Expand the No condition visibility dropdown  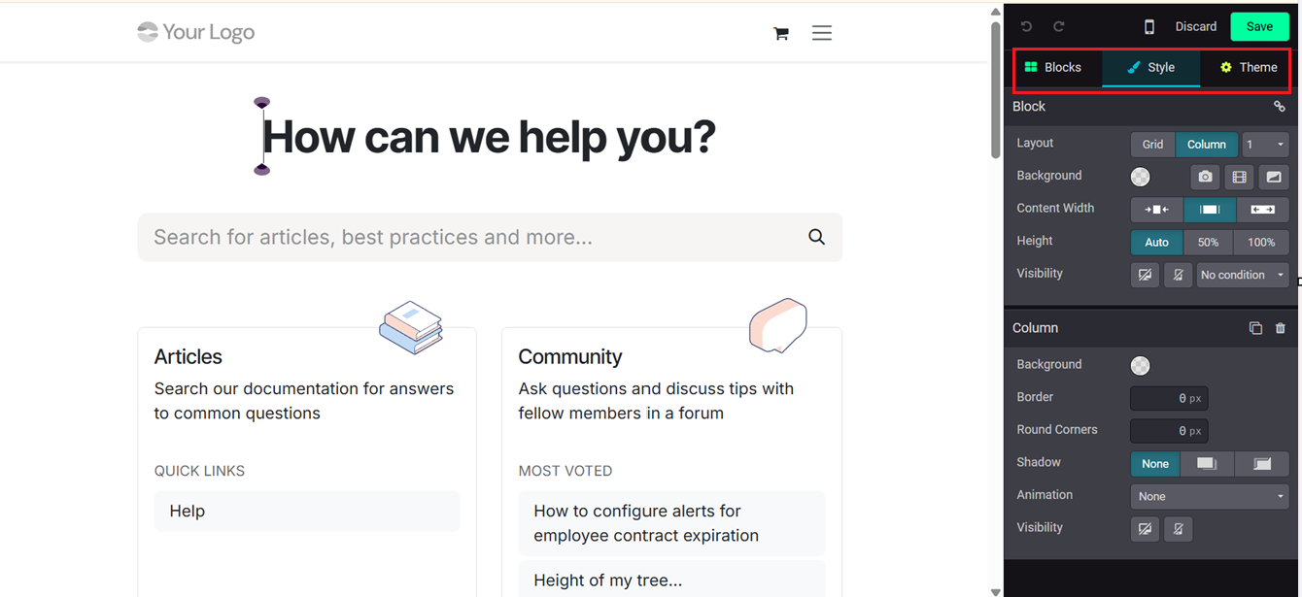pos(1242,275)
